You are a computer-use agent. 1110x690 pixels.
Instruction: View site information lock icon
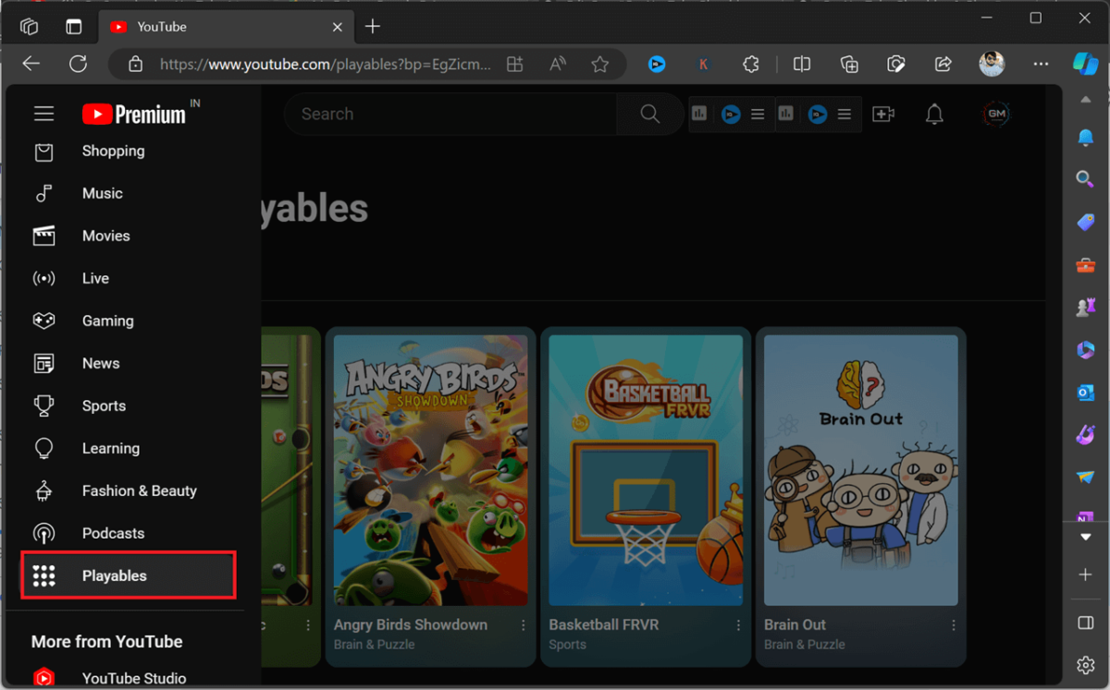tap(136, 64)
